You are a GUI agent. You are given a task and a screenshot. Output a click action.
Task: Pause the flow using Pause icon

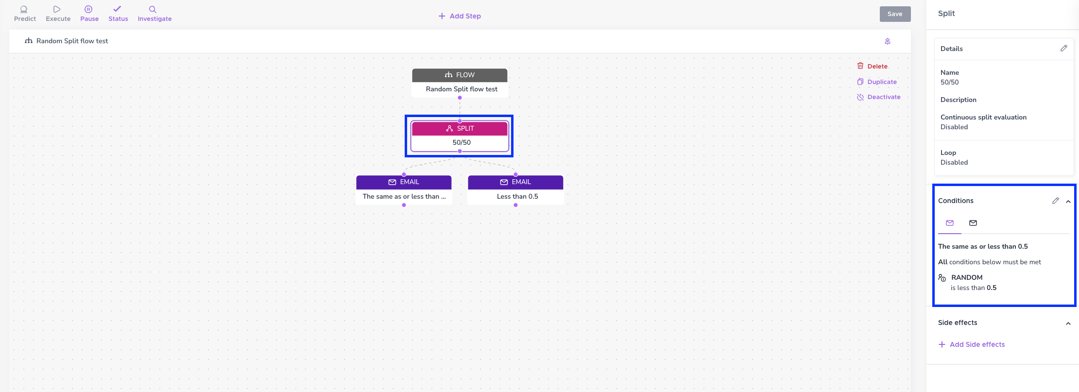tap(88, 9)
